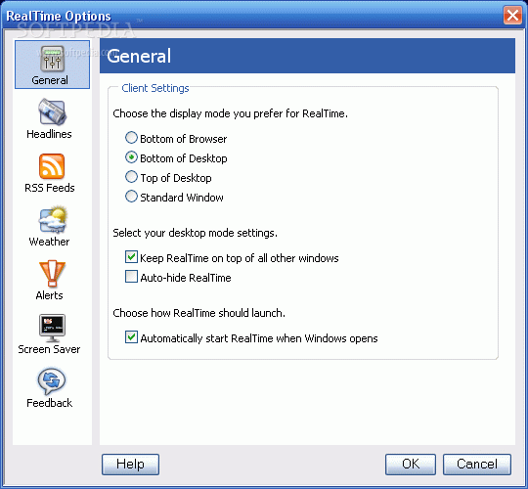Screen dimensions: 528x489
Task: Enable Auto-hide RealTime checkbox
Action: [131, 277]
